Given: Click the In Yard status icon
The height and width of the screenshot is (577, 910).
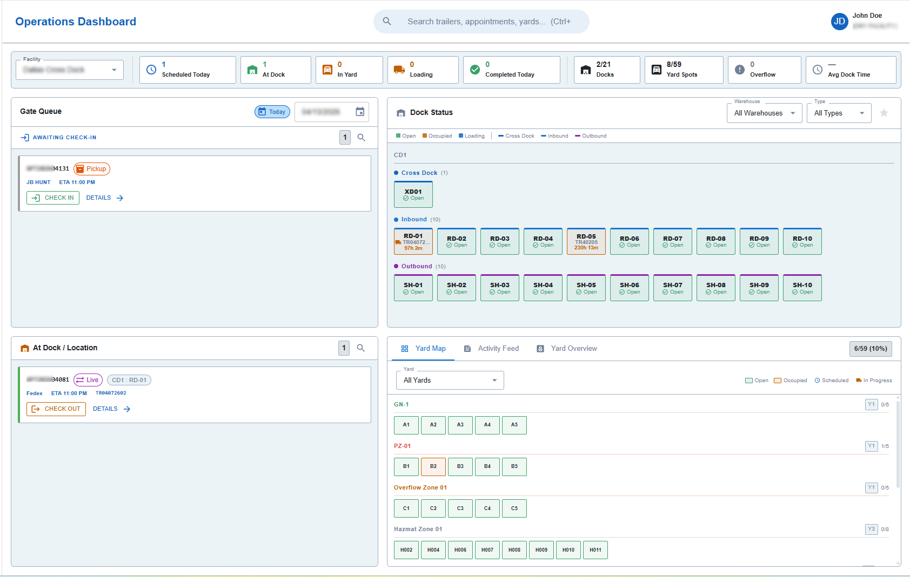Looking at the screenshot, I should [326, 70].
